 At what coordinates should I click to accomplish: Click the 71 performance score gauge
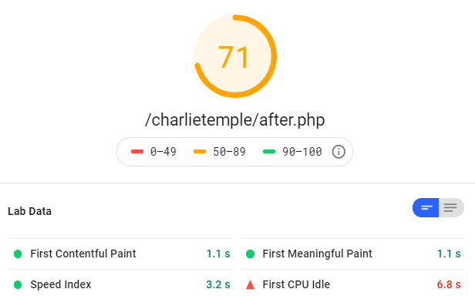235,56
